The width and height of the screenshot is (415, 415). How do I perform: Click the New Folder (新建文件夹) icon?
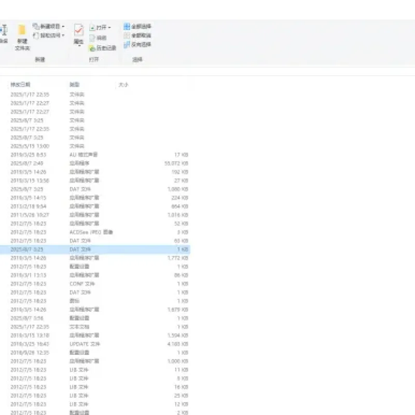pyautogui.click(x=22, y=30)
